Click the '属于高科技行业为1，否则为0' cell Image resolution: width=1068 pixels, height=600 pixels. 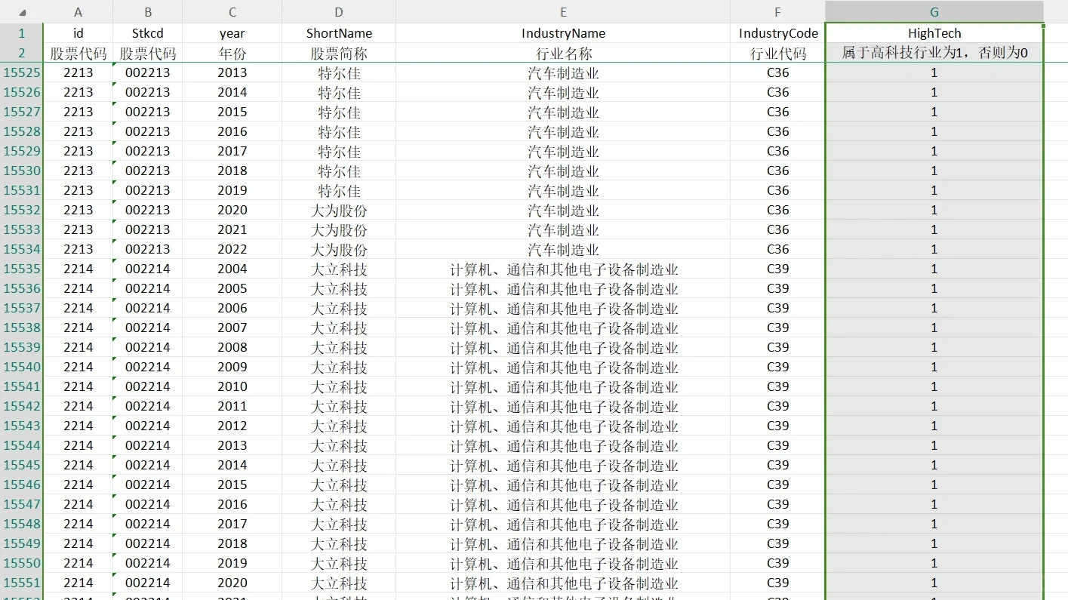pos(934,53)
